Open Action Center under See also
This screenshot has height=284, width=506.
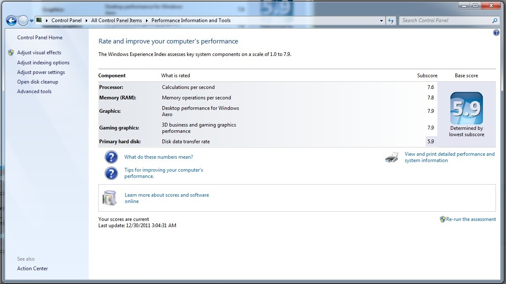tap(33, 269)
